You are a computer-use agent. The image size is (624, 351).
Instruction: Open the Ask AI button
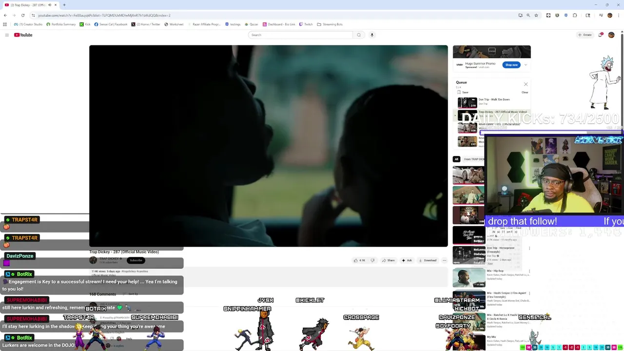coord(407,260)
